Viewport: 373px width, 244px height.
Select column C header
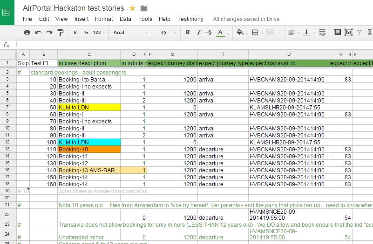89,54
